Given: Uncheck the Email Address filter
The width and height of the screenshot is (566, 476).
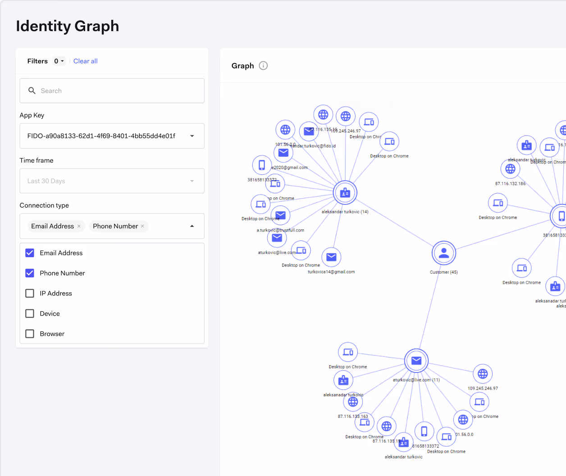Looking at the screenshot, I should tap(29, 253).
